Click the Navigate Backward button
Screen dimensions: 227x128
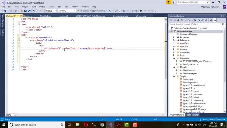[5, 11]
